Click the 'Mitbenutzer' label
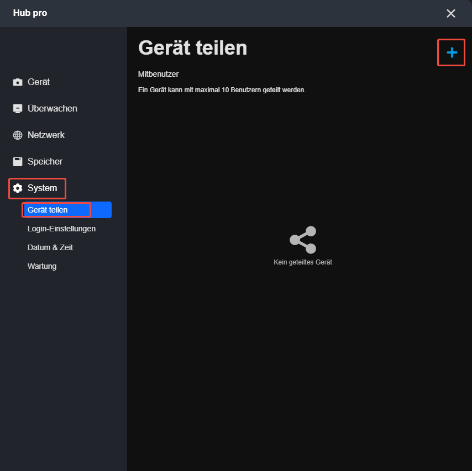The width and height of the screenshot is (472, 471). [x=158, y=74]
